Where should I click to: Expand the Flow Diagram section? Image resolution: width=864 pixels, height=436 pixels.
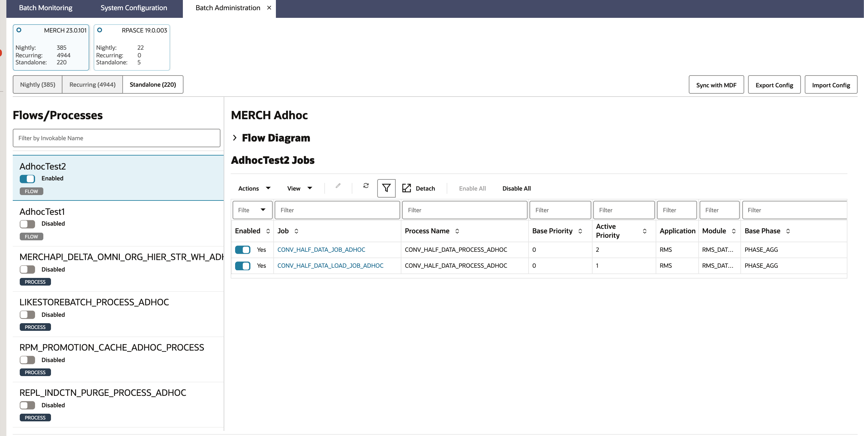[235, 138]
